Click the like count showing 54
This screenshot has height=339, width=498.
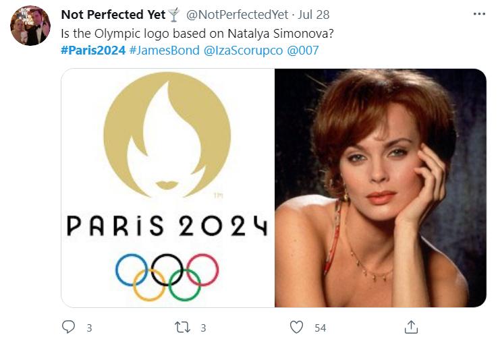coord(320,328)
